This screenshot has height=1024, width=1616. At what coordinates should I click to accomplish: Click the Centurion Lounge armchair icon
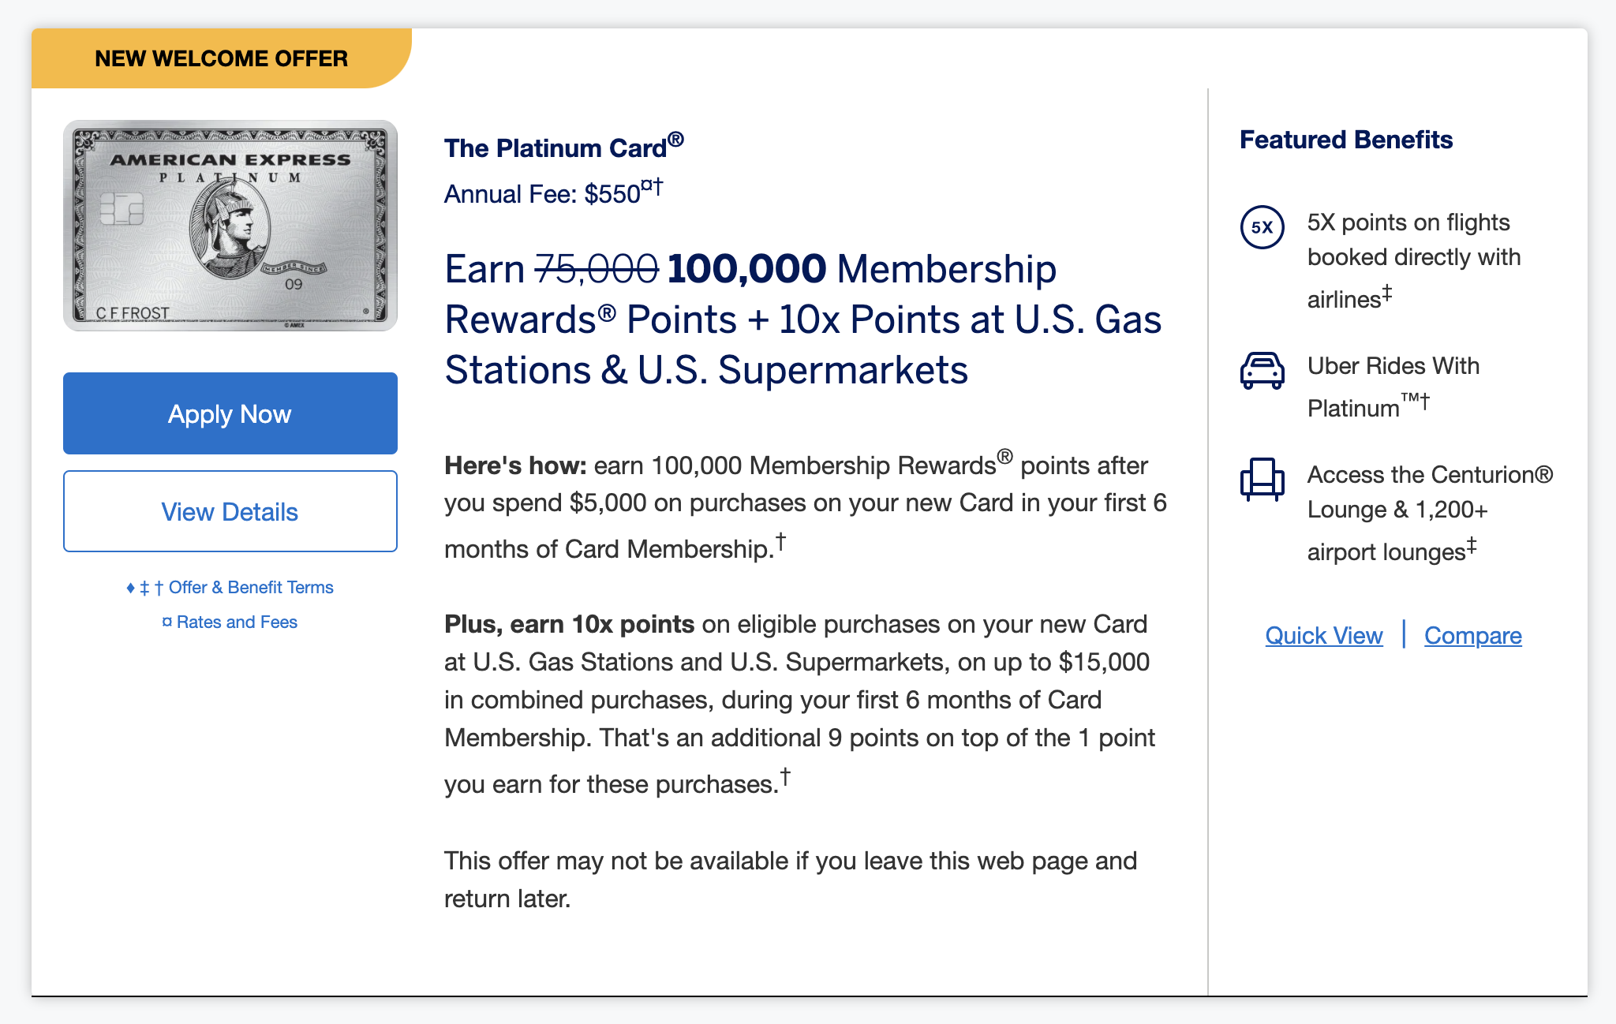coord(1262,479)
